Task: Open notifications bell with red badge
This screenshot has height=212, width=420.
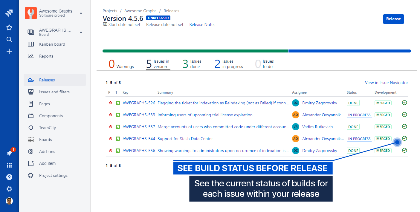Action: (10, 153)
